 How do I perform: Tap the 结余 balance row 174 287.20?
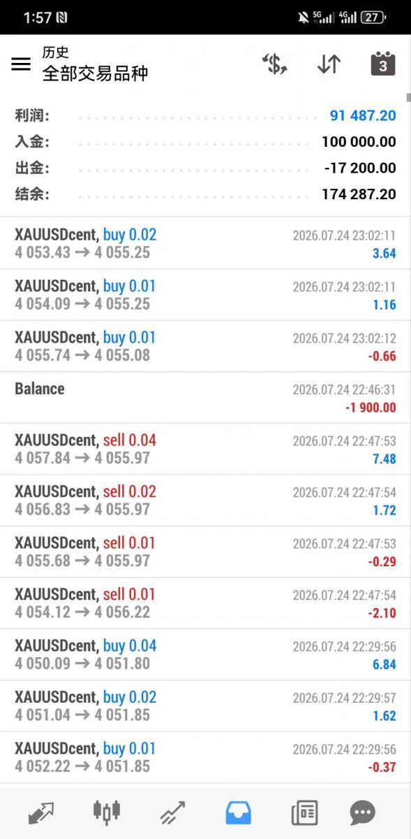point(205,194)
